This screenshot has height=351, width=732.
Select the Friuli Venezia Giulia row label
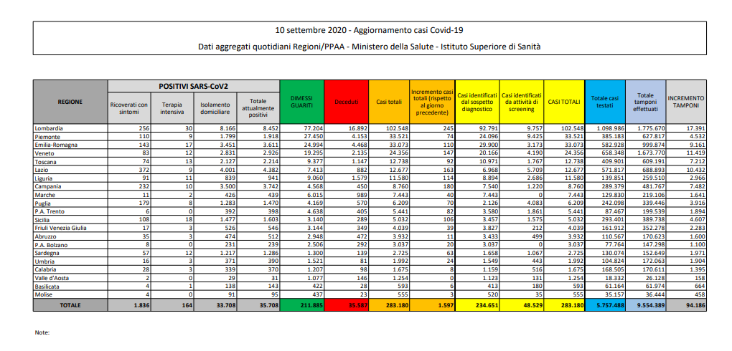pyautogui.click(x=61, y=229)
